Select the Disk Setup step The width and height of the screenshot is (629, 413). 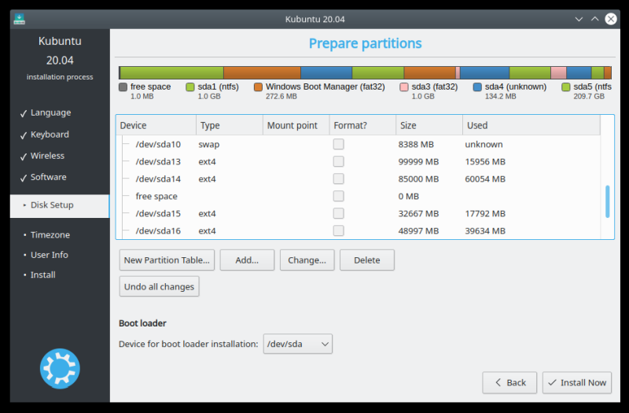(60, 205)
